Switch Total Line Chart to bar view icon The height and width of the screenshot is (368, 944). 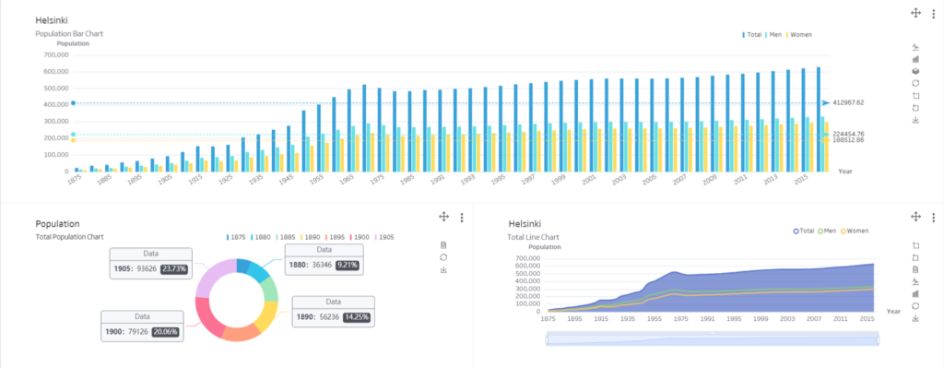click(915, 294)
